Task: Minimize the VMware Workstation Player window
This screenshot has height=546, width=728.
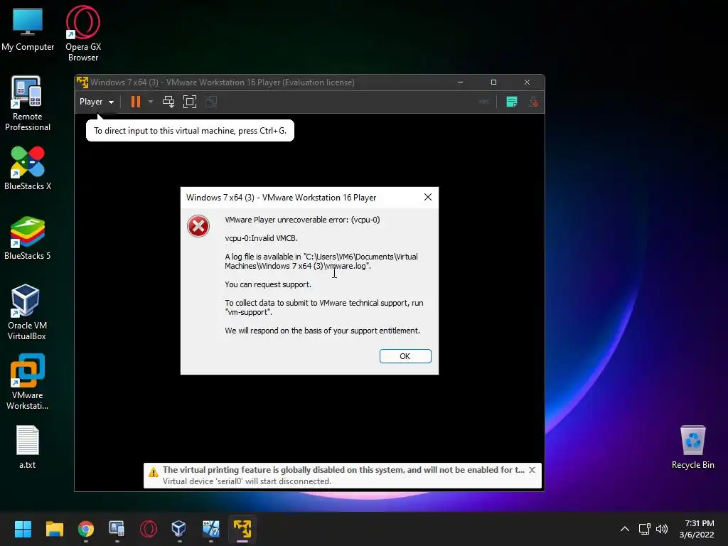Action: 460,82
